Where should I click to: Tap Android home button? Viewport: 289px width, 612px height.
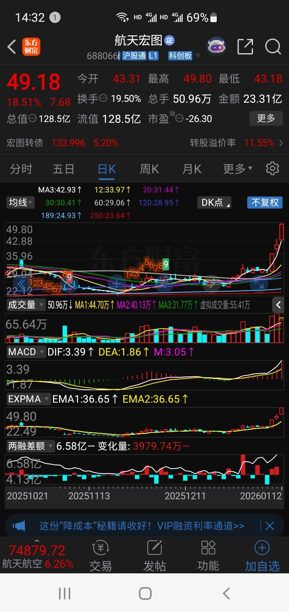[145, 593]
